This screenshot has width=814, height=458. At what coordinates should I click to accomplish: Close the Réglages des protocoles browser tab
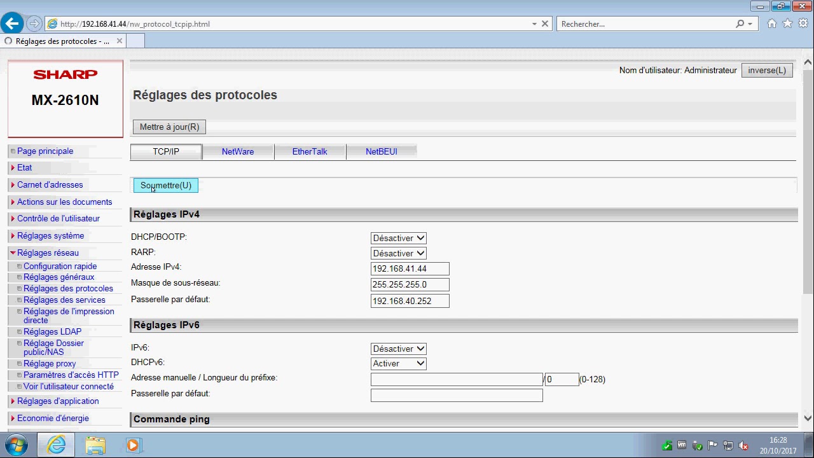pos(120,41)
